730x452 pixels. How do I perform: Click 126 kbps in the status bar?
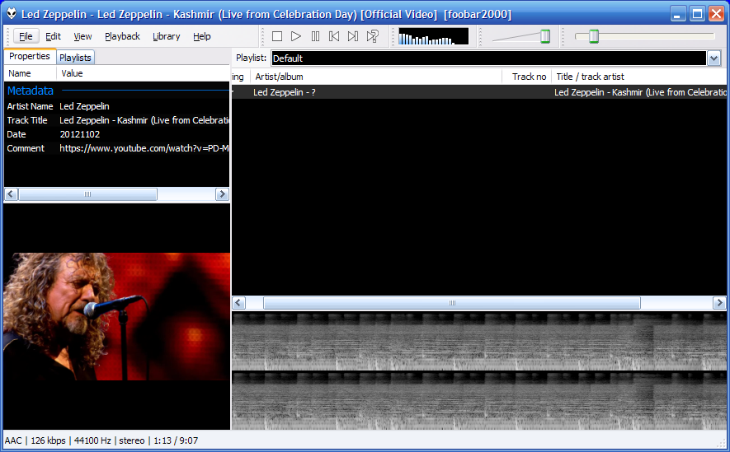(x=48, y=440)
